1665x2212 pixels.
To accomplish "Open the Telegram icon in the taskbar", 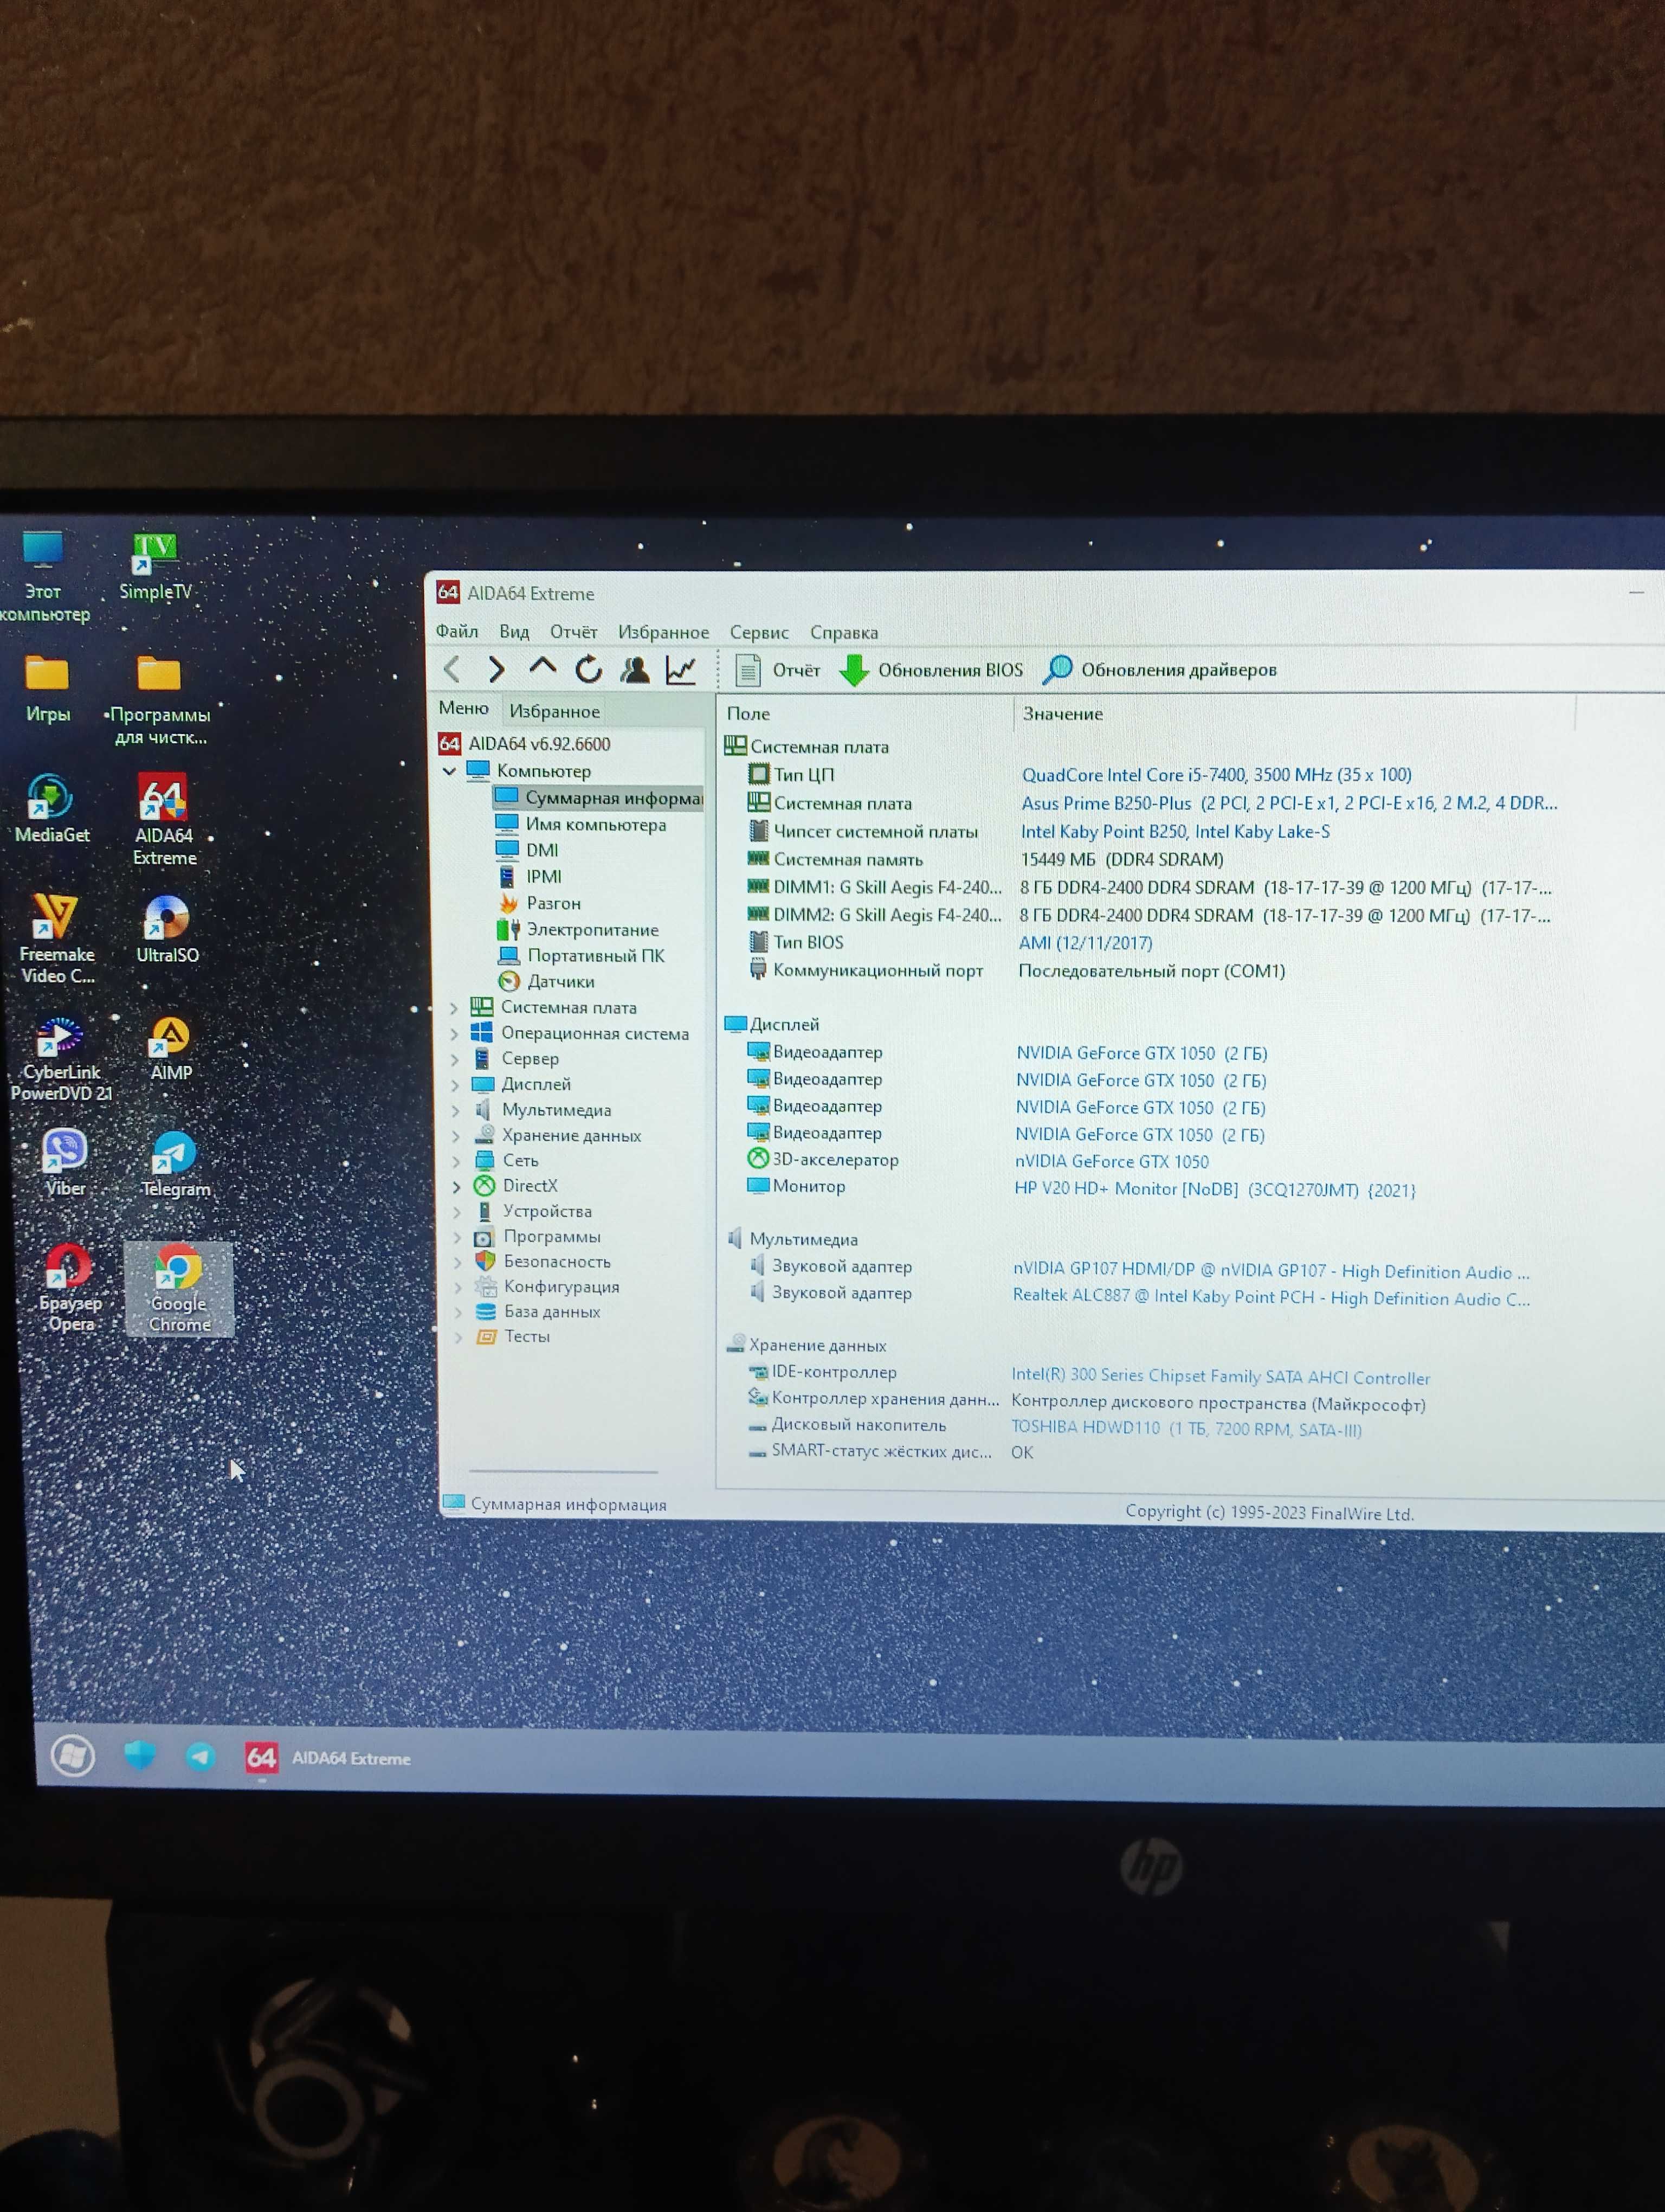I will (201, 1756).
